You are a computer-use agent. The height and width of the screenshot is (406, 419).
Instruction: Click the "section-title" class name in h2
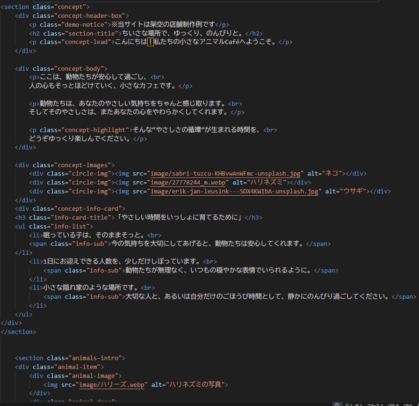coord(92,33)
